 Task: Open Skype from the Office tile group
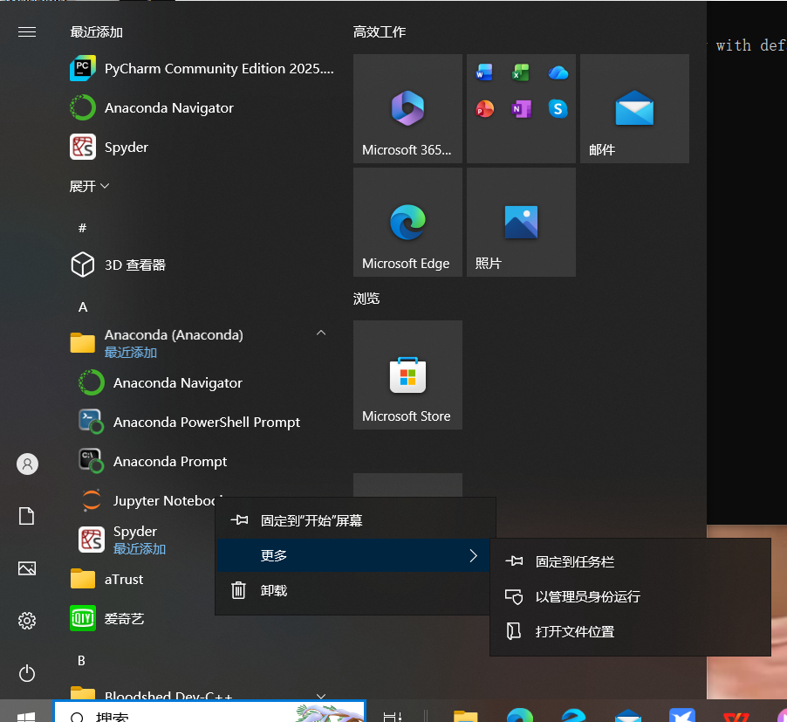558,108
